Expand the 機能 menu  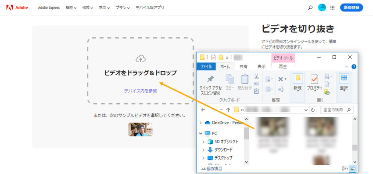pyautogui.click(x=71, y=7)
